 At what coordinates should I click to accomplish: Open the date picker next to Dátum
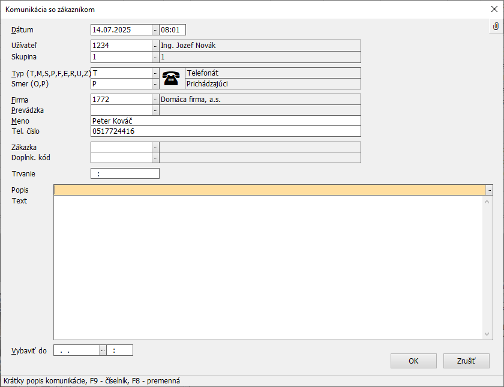[155, 29]
